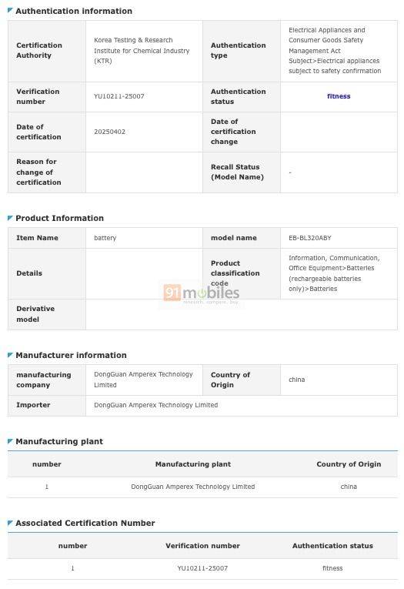The width and height of the screenshot is (404, 589).
Task: Select verification number YU10211-25007 in Authentication table
Action: (119, 96)
